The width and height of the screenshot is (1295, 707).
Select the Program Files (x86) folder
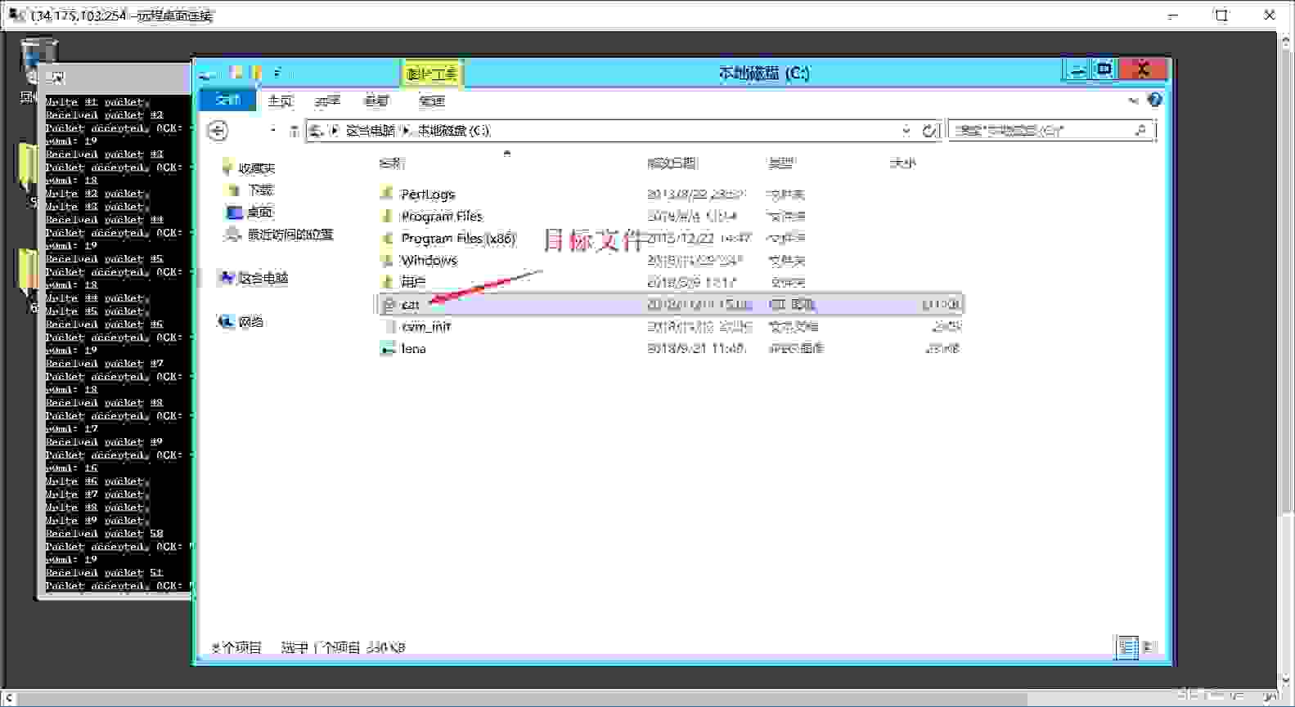(x=458, y=239)
